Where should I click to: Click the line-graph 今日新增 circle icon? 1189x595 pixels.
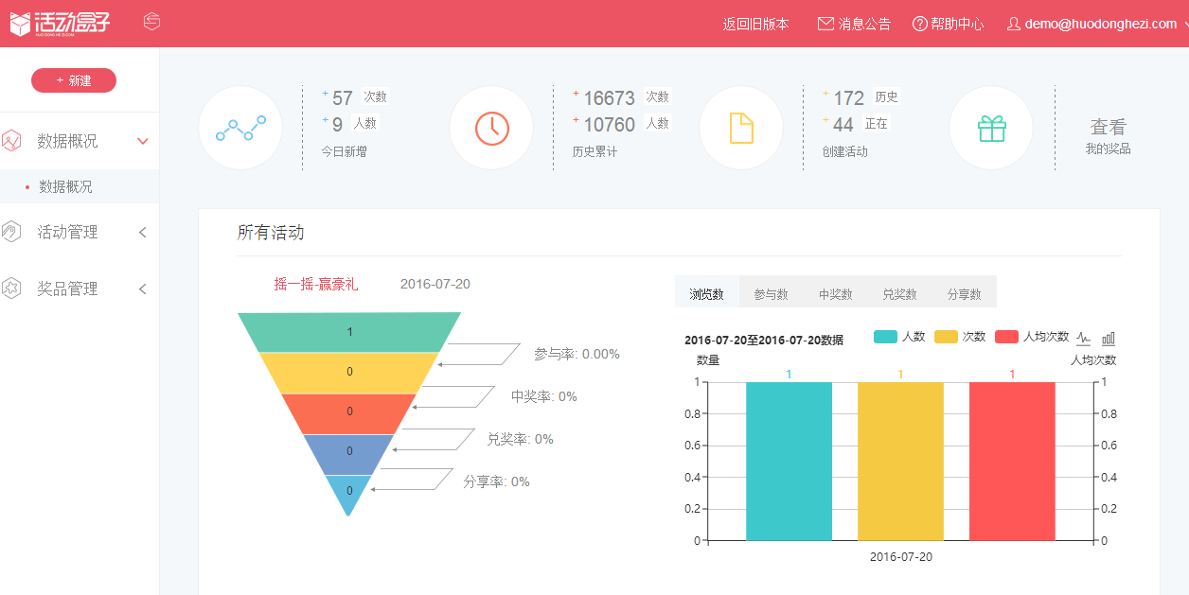click(240, 128)
